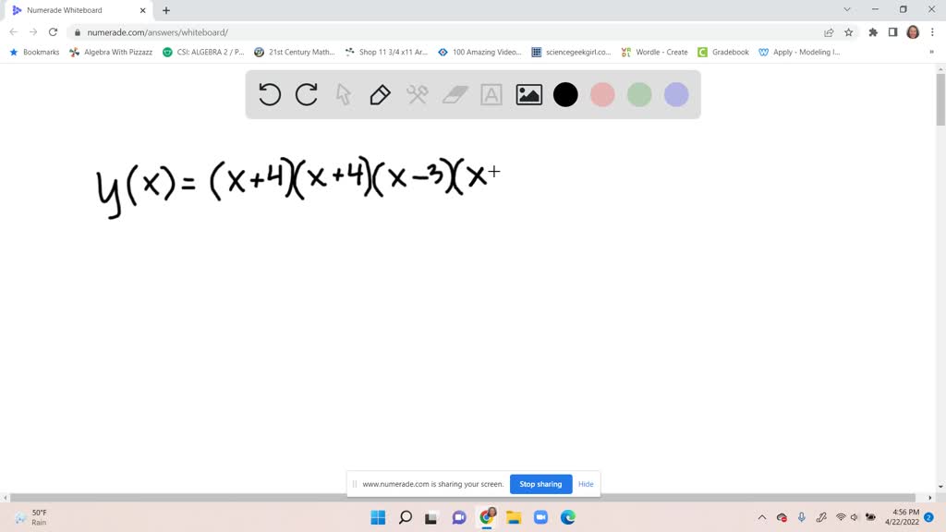
Task: Show hidden taskbar icons chevron
Action: [x=761, y=517]
